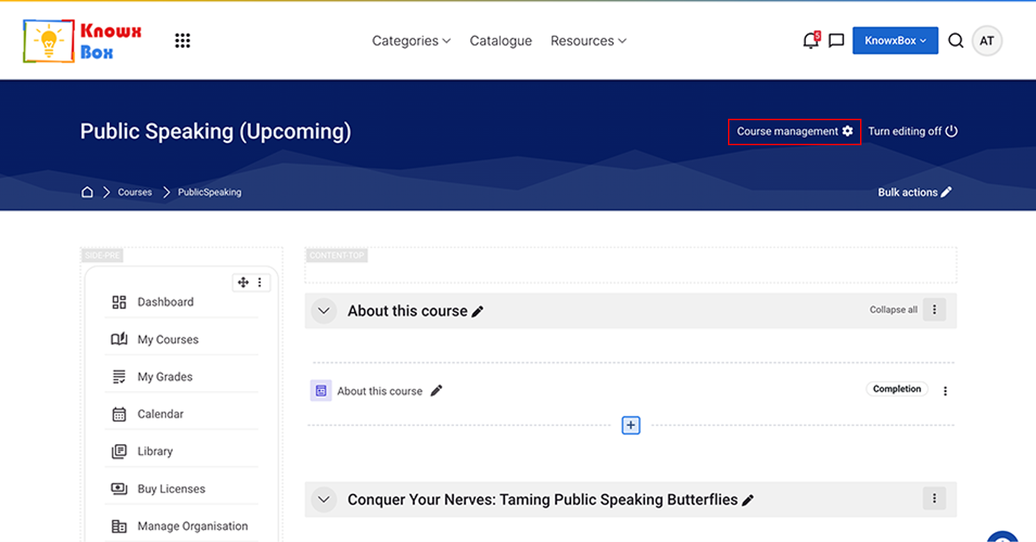Open the Completion conditions dropdown
The height and width of the screenshot is (542, 1036).
(897, 389)
